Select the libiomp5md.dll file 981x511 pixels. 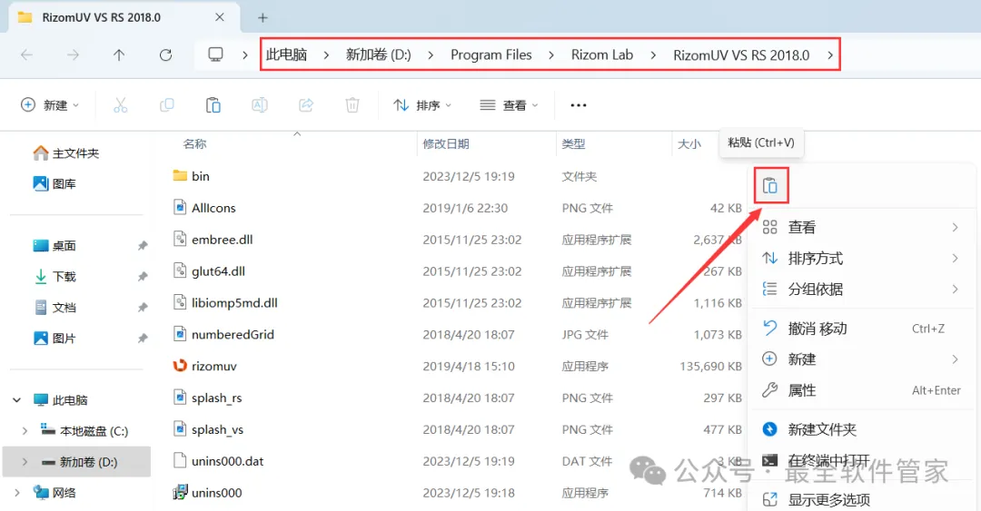pos(234,303)
